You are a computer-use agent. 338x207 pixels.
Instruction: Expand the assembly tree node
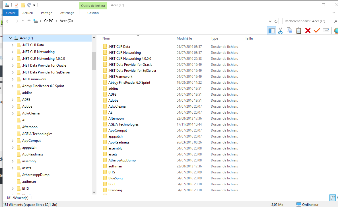13,161
